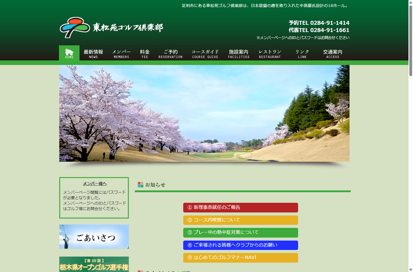Click blue ④ ご来場される皆様へクラブからのお願い button

pos(241,245)
